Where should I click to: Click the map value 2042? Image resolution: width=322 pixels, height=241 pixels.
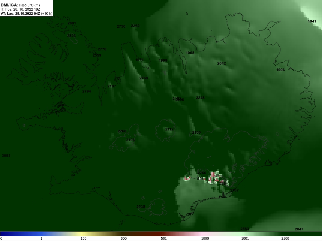(x=222, y=64)
